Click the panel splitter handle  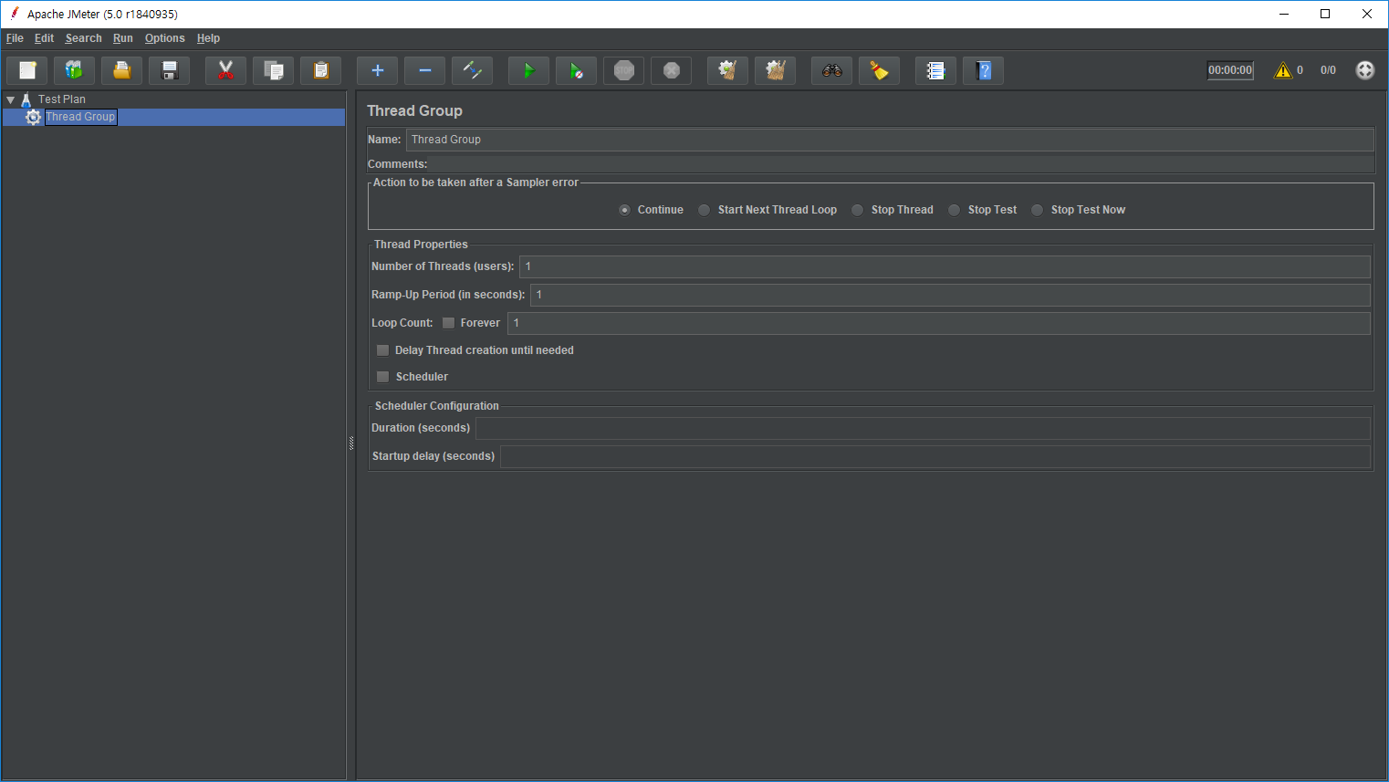(x=351, y=443)
